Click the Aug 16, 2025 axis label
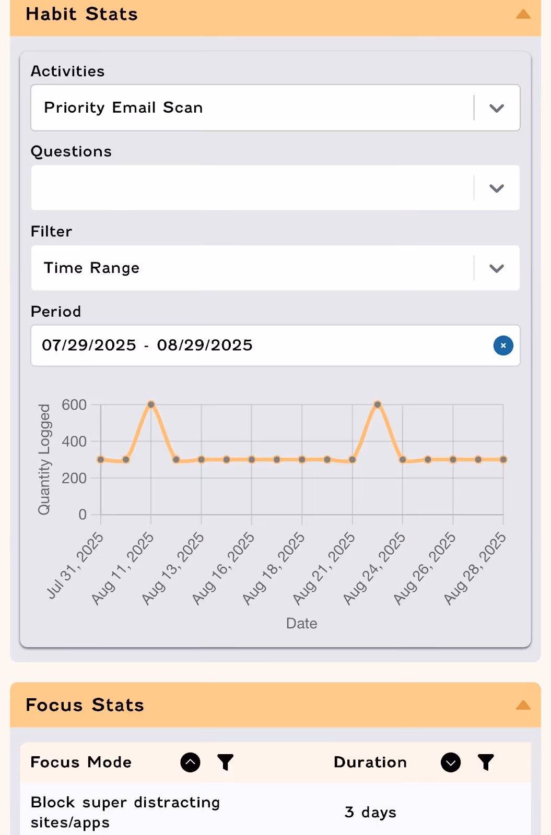This screenshot has width=551, height=835. point(224,568)
